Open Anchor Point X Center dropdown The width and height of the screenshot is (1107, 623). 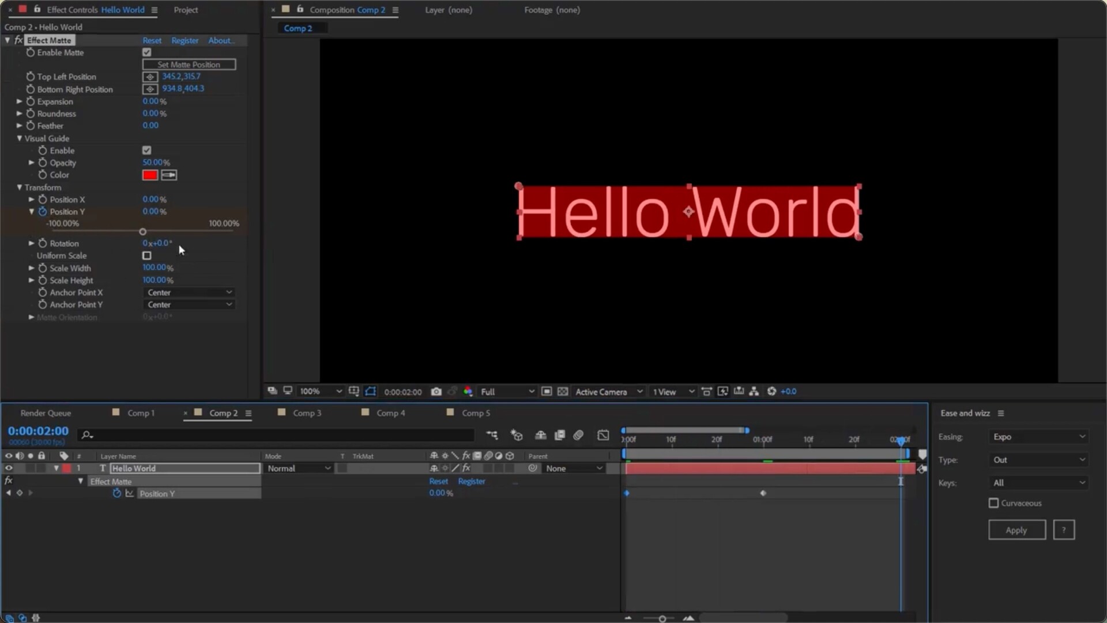[189, 292]
